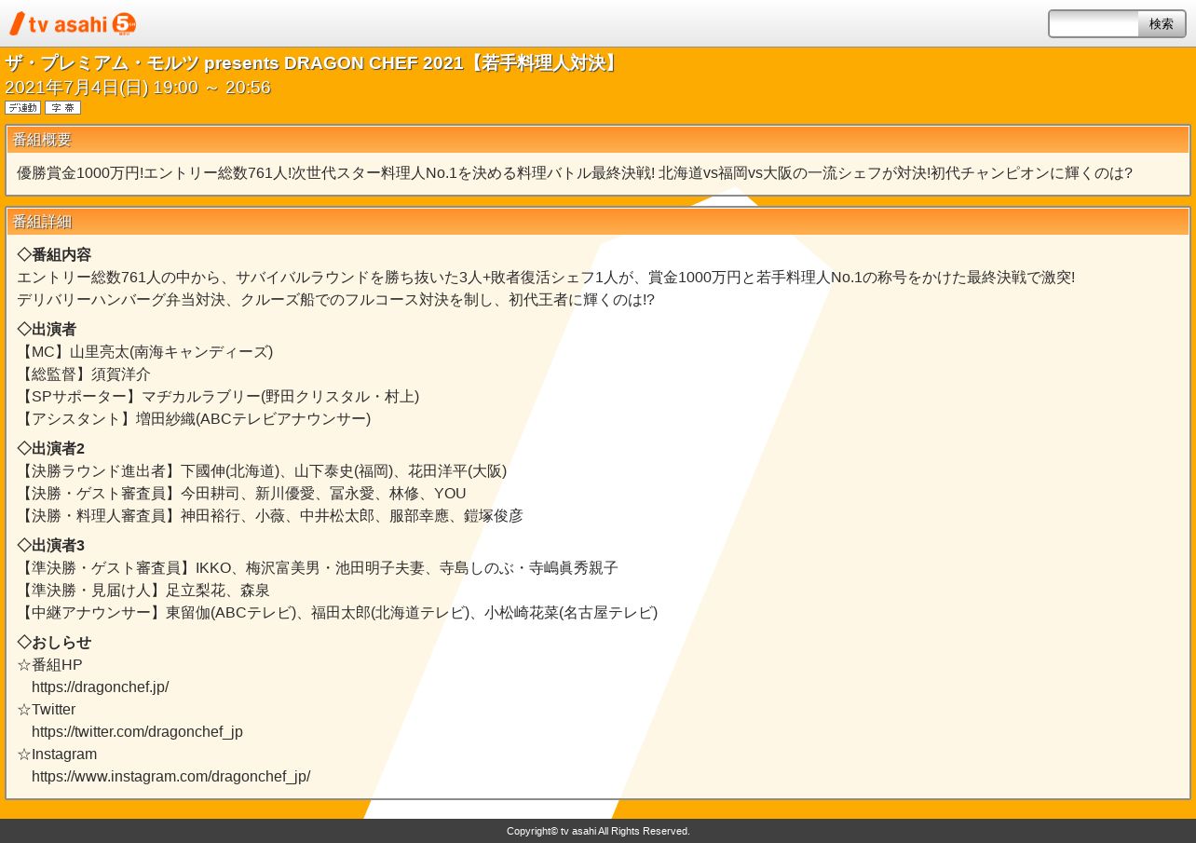Click the 検索 search button
The height and width of the screenshot is (843, 1196).
[1162, 24]
